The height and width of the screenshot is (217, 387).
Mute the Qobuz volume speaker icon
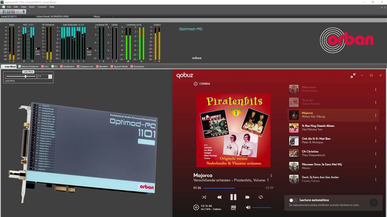(248, 207)
